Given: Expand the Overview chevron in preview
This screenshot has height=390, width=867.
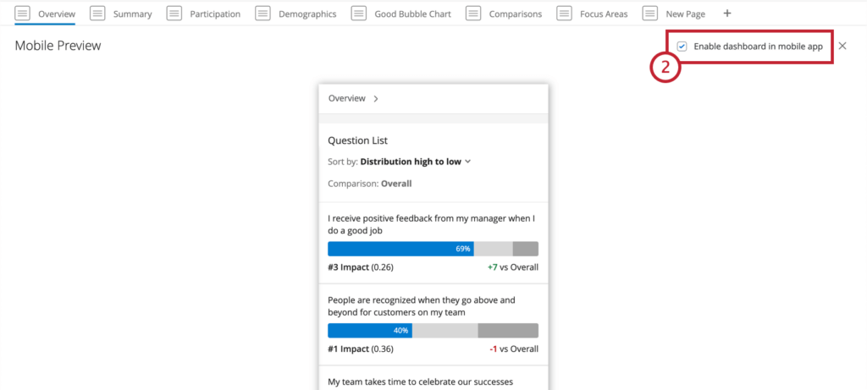Looking at the screenshot, I should [376, 99].
